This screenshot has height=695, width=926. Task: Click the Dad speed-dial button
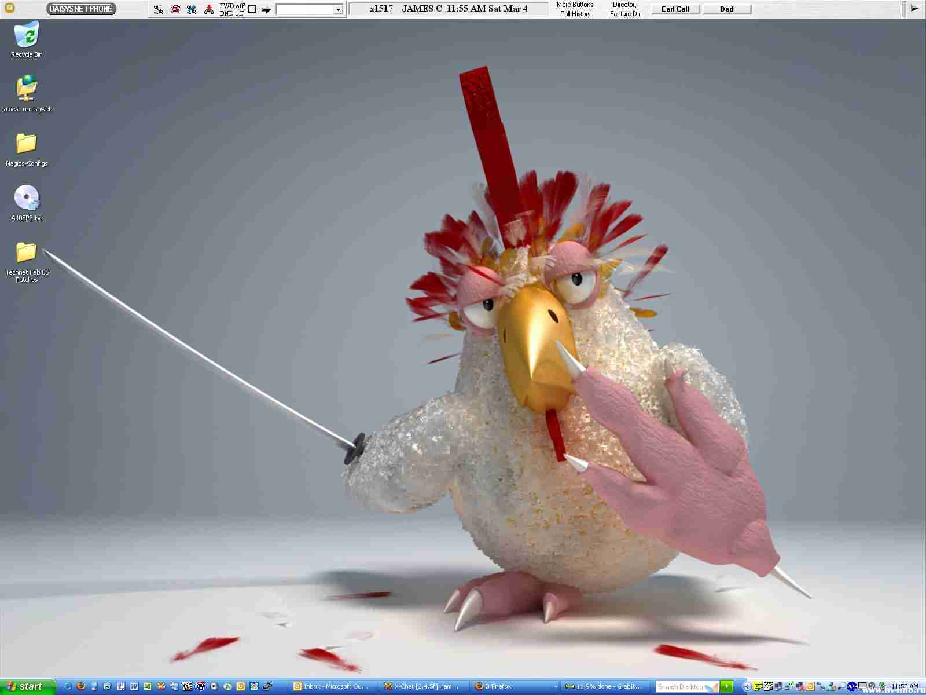pos(727,9)
